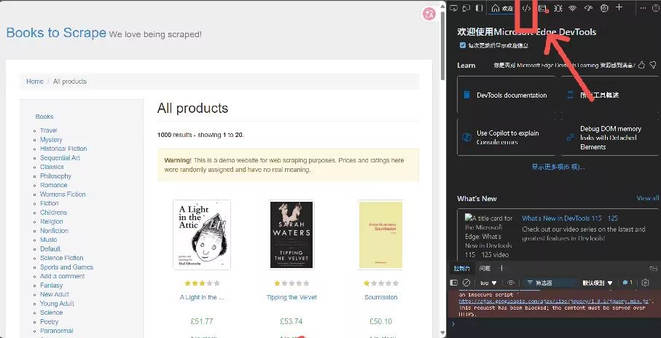Click the thumbs up feedback icon

point(641,65)
